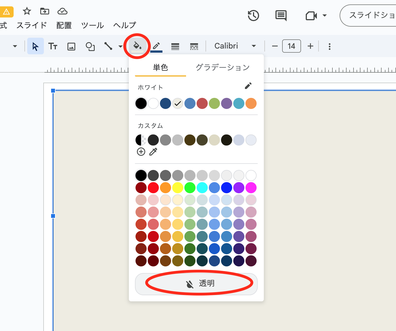Screen dimensions: 396x331
Task: Click the font size field showing 14
Action: (291, 46)
